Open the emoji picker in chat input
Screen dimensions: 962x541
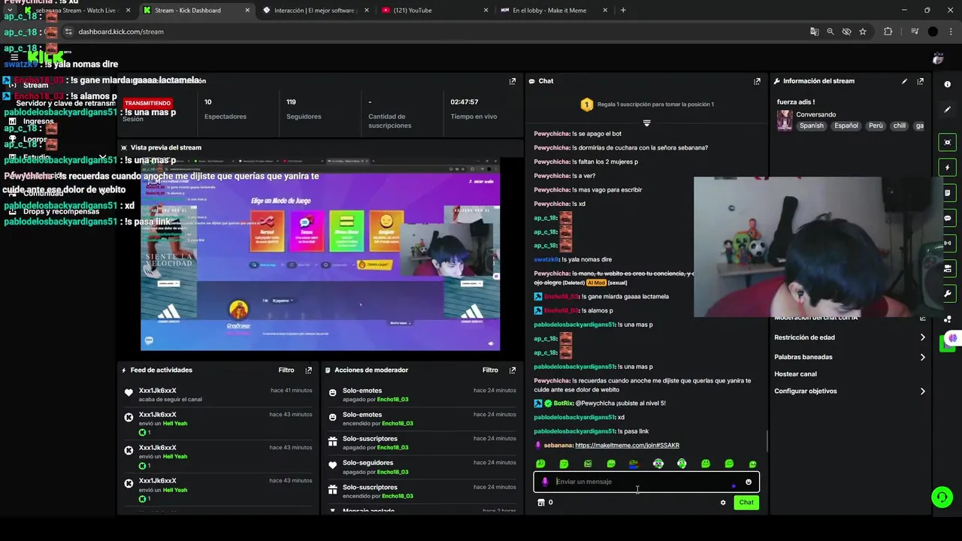click(748, 482)
